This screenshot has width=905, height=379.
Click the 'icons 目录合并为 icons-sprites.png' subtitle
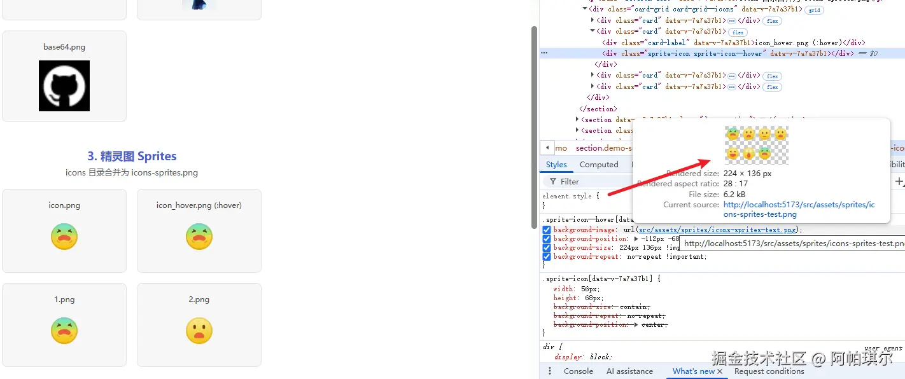pyautogui.click(x=132, y=172)
